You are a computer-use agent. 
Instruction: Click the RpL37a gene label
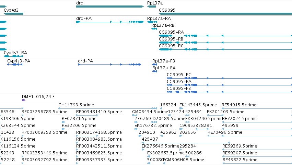click(x=155, y=3)
